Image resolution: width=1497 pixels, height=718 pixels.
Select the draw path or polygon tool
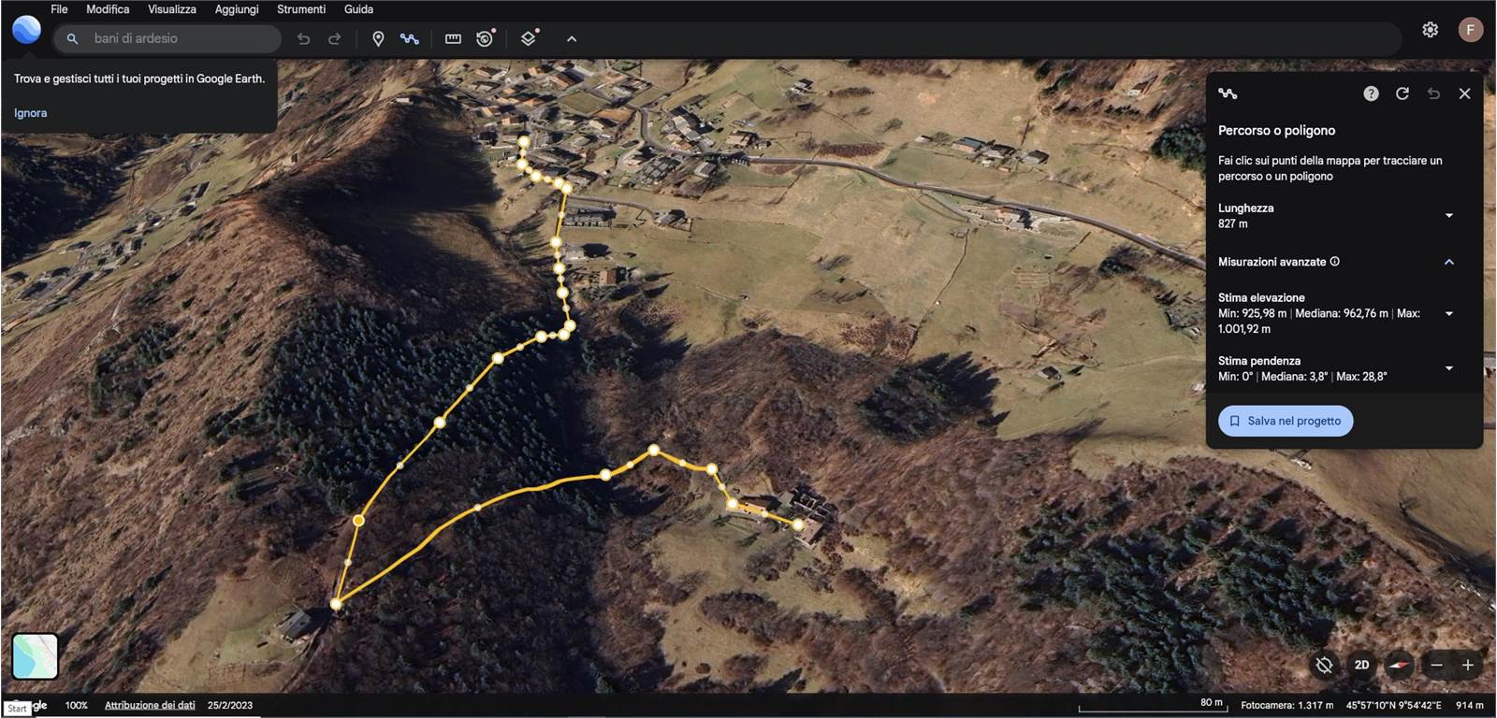[x=409, y=38]
